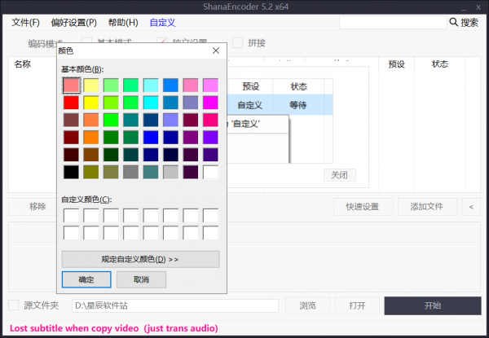Open 快速设置 quick settings
Image resolution: width=489 pixels, height=338 pixels.
pyautogui.click(x=363, y=207)
